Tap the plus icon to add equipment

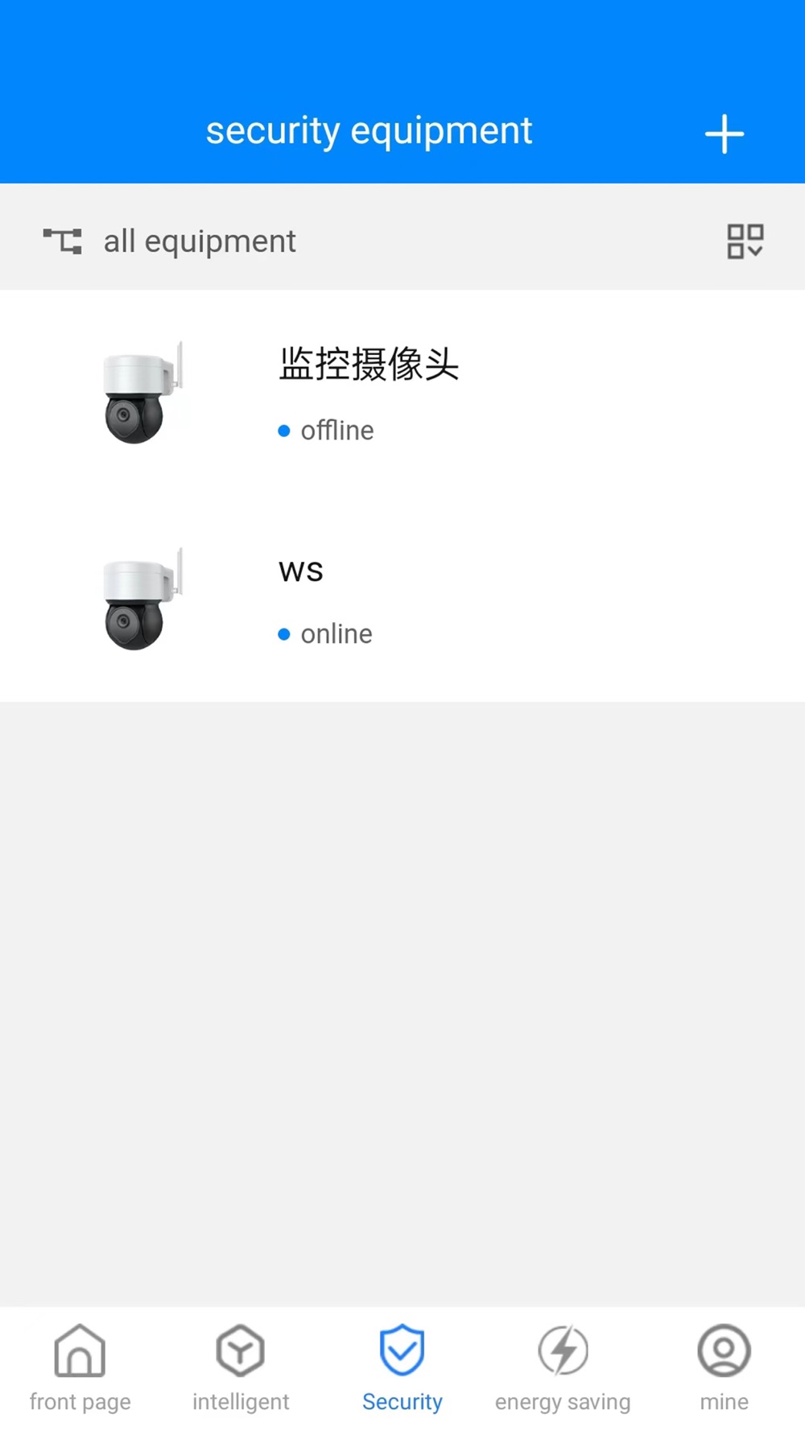coord(724,134)
